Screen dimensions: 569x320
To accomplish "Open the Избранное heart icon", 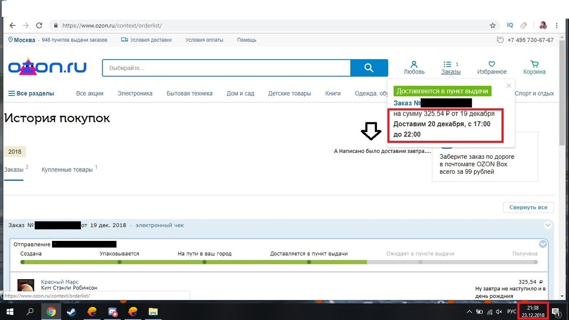I will coord(492,68).
